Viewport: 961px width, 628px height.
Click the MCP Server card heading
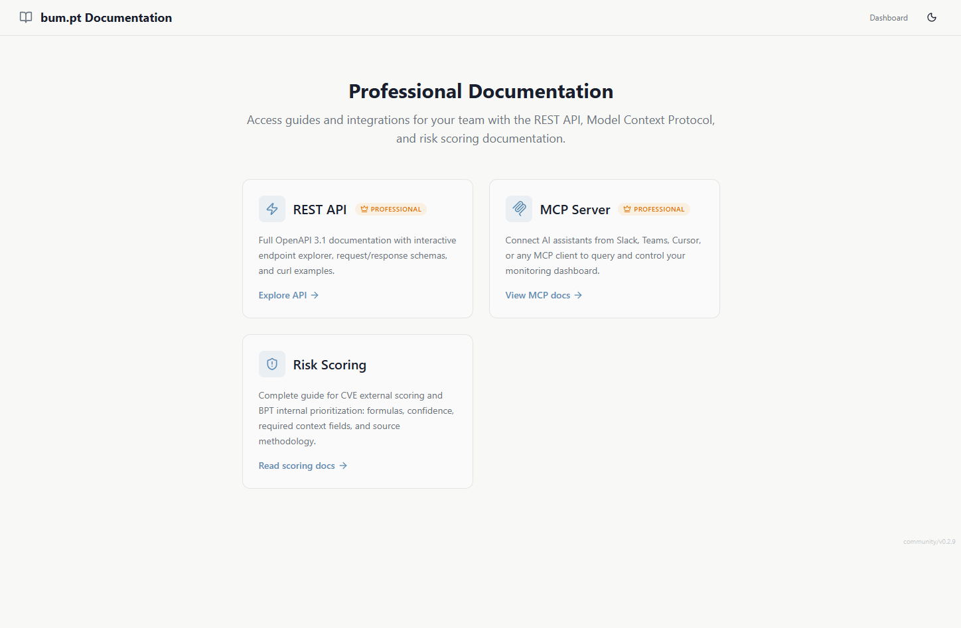(575, 210)
